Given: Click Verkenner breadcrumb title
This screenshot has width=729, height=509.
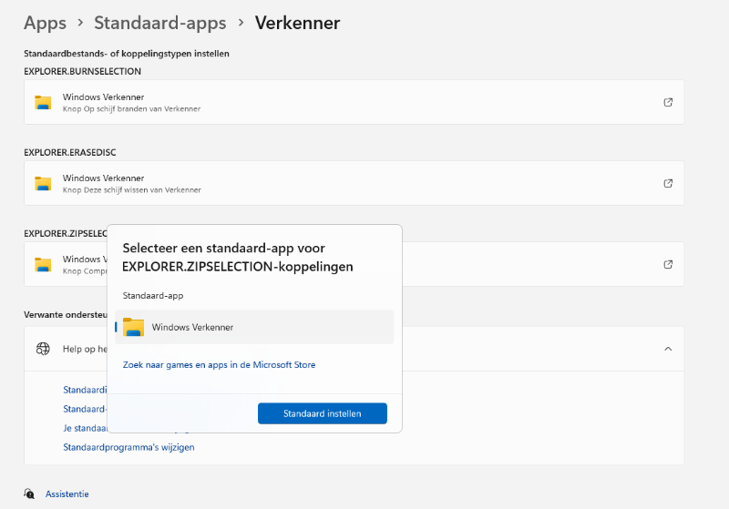Looking at the screenshot, I should click(x=298, y=23).
